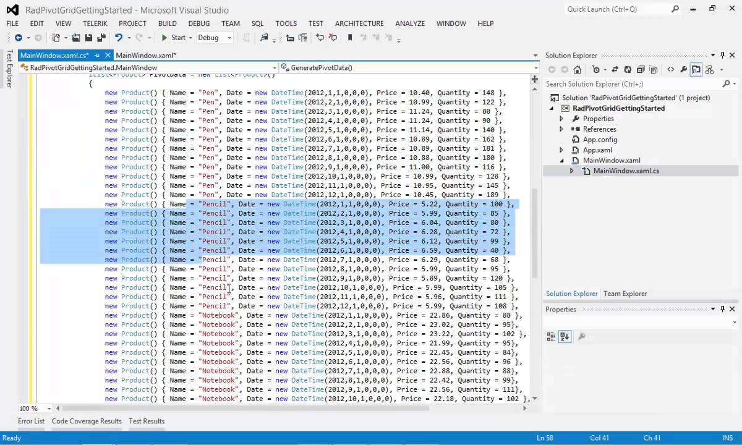Click the New Project toolbar icon

click(x=56, y=38)
